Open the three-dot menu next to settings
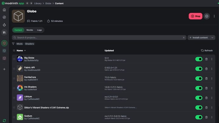219x123 pixels. [214, 16]
